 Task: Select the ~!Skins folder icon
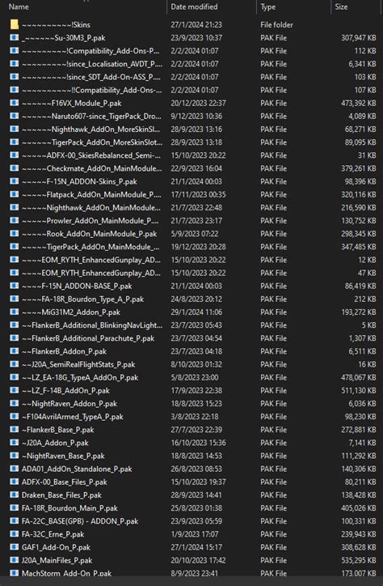pyautogui.click(x=15, y=24)
